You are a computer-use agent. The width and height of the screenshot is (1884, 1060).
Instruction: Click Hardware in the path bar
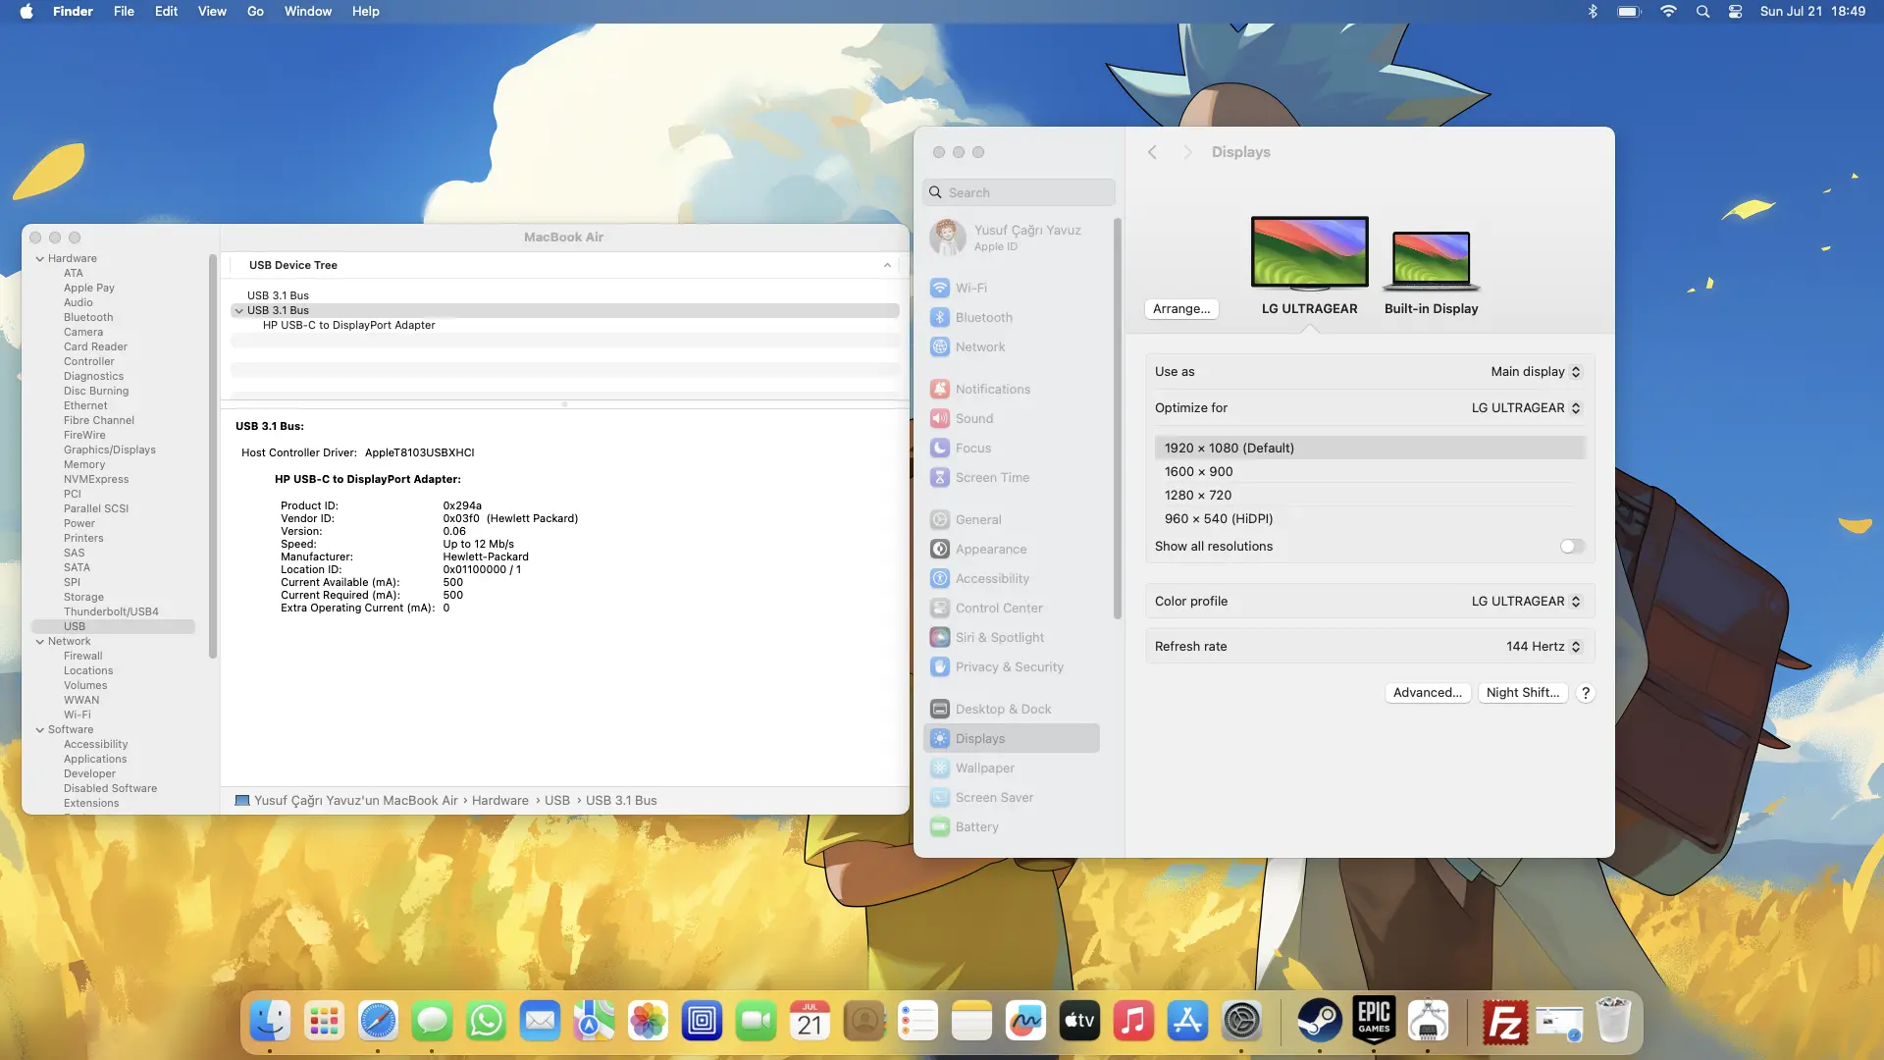click(x=499, y=801)
